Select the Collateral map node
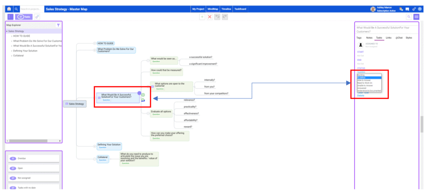The height and width of the screenshot is (196, 428). pyautogui.click(x=103, y=159)
